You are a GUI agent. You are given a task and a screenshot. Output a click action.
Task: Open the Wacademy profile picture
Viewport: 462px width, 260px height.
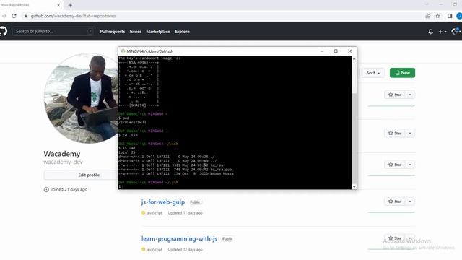click(81, 98)
